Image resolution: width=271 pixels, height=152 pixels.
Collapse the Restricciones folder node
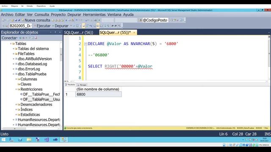[x=16, y=89]
